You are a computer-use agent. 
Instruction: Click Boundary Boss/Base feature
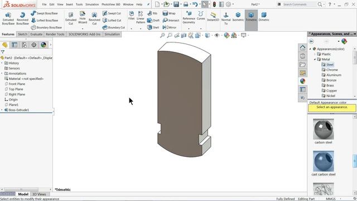tap(46, 27)
